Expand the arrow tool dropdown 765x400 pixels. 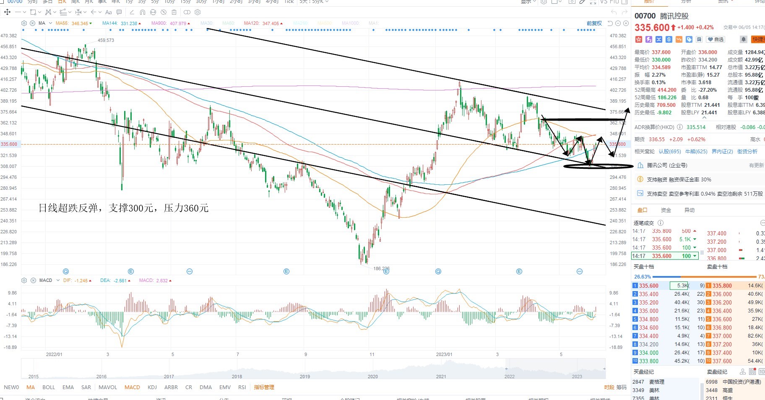(99, 12)
